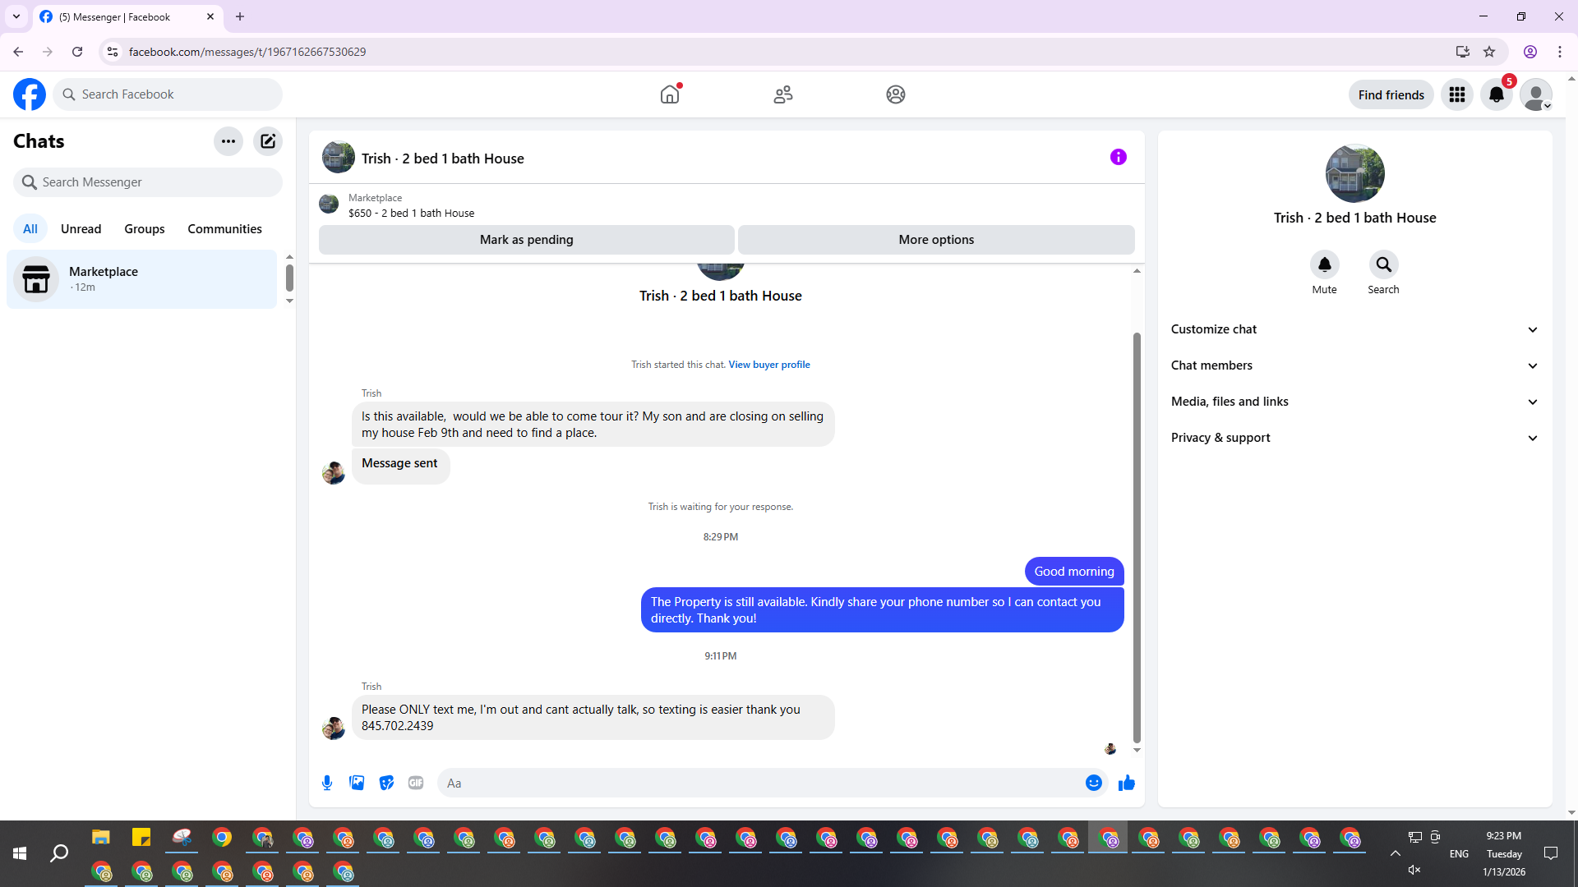The height and width of the screenshot is (887, 1578).
Task: Expand Customize chat section
Action: [x=1354, y=329]
